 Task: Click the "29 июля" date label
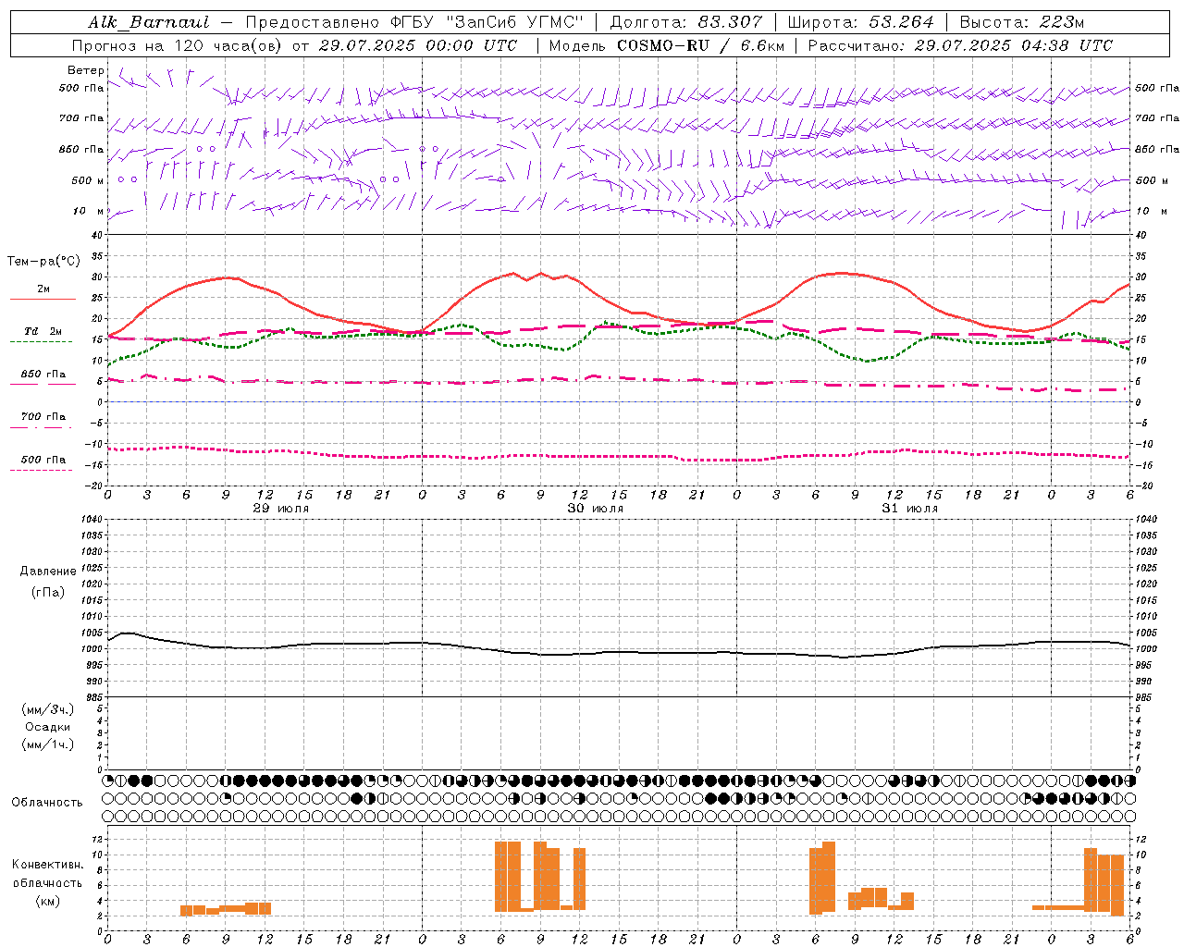[281, 509]
